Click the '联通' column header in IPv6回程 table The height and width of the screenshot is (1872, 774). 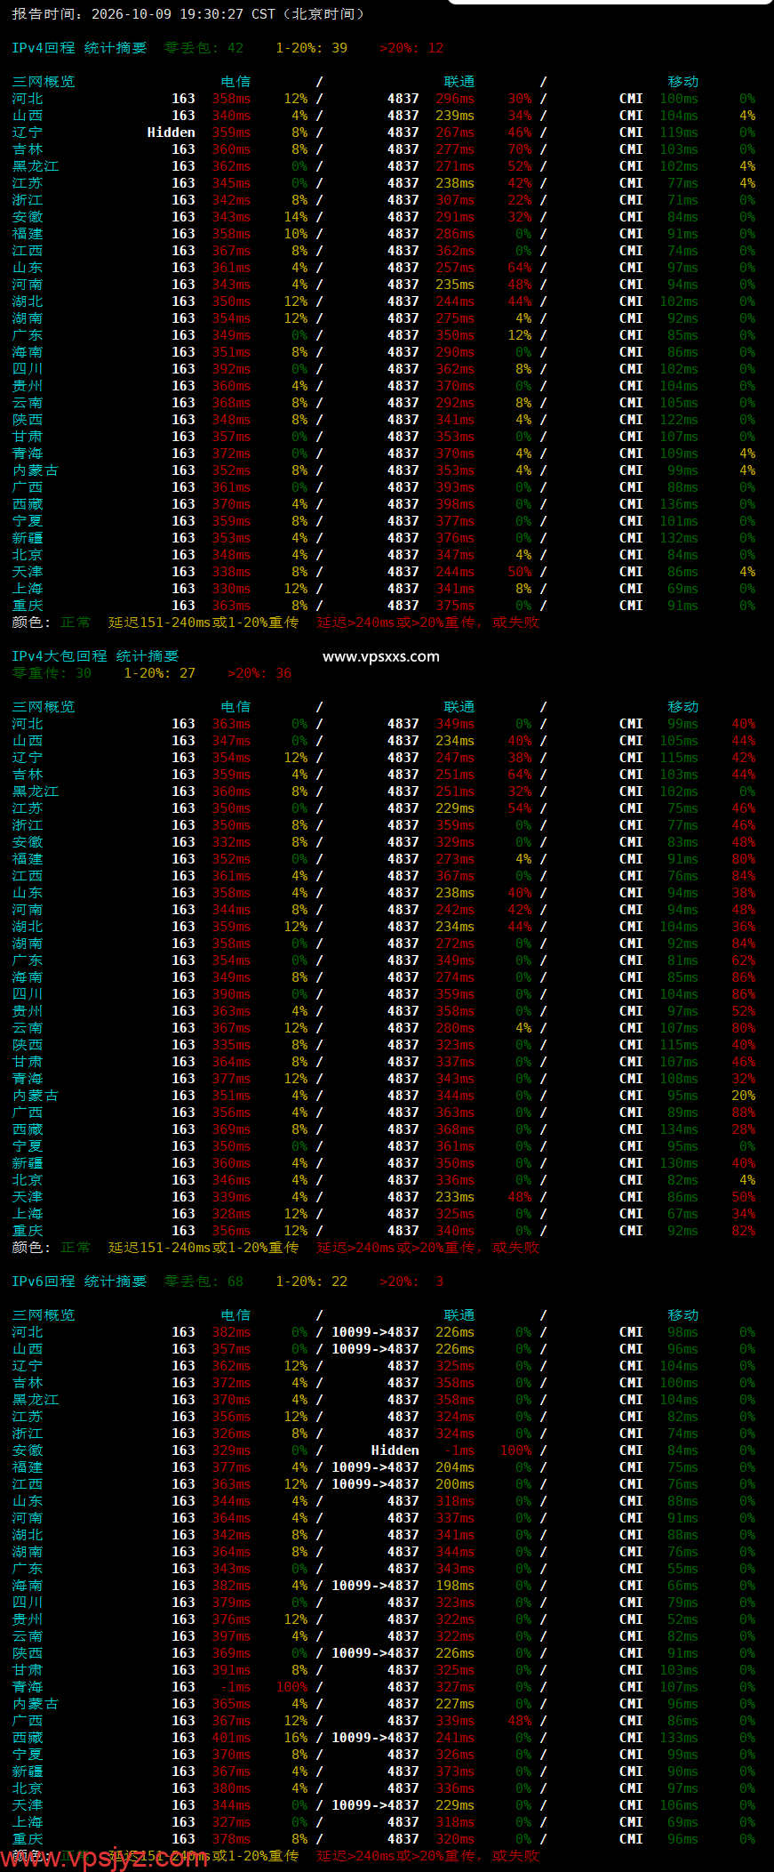point(459,1315)
